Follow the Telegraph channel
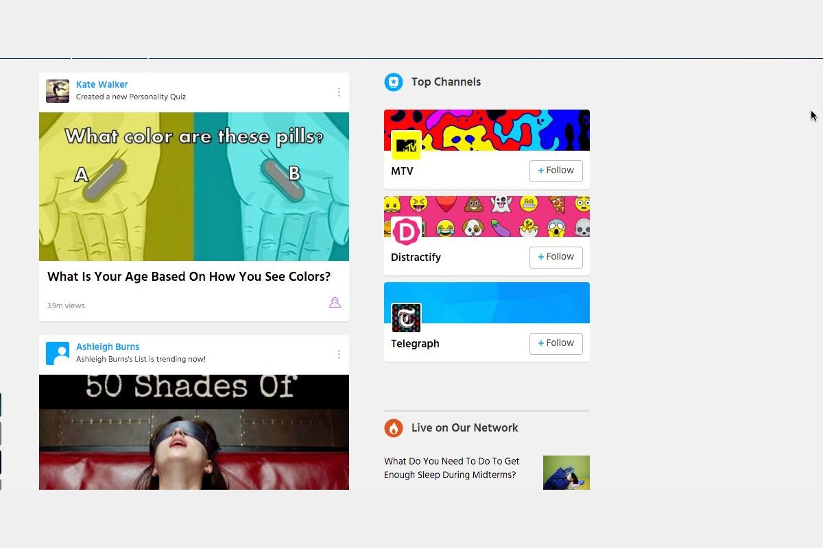Screen dimensions: 823x548 tap(556, 343)
